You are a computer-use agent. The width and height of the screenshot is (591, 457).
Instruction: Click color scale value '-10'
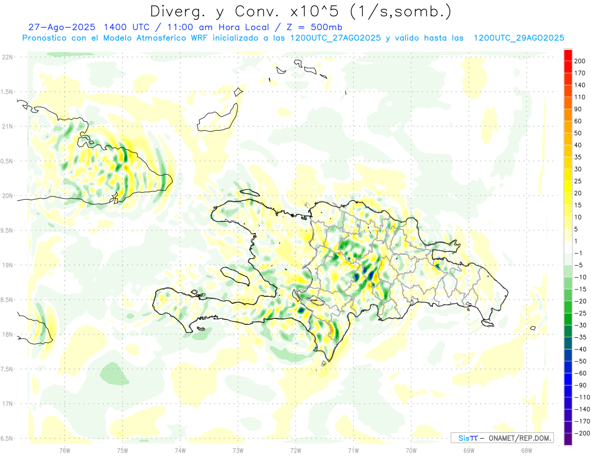tap(582, 277)
